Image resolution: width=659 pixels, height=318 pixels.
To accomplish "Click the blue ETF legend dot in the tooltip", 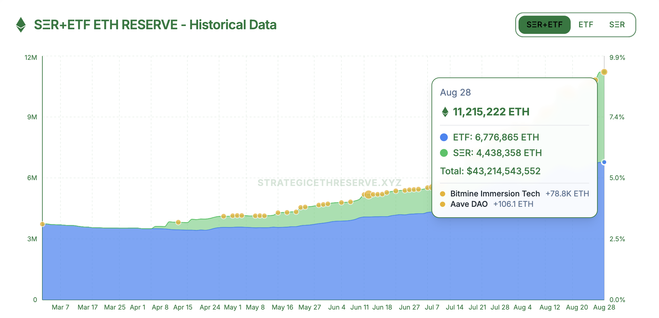I will click(x=443, y=137).
